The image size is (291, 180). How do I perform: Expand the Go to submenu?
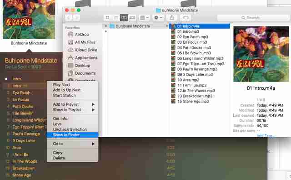coord(73,144)
